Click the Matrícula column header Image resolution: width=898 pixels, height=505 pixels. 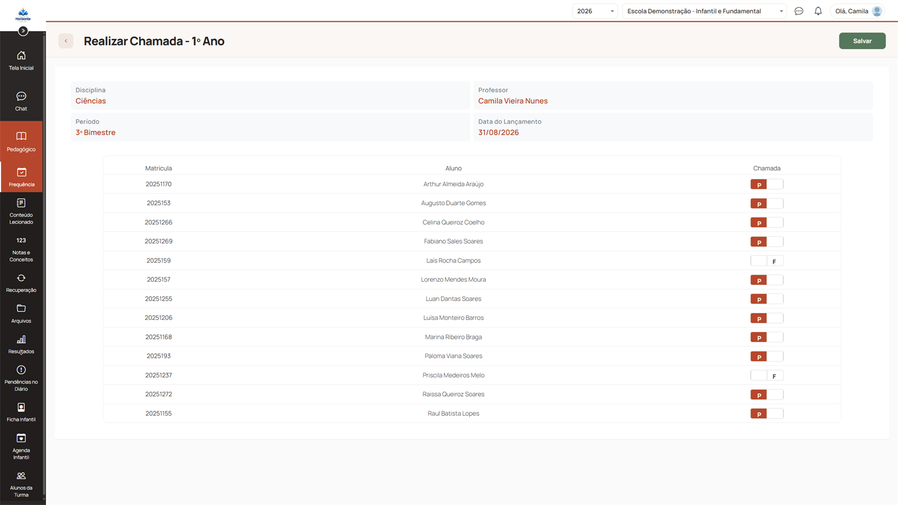click(158, 168)
